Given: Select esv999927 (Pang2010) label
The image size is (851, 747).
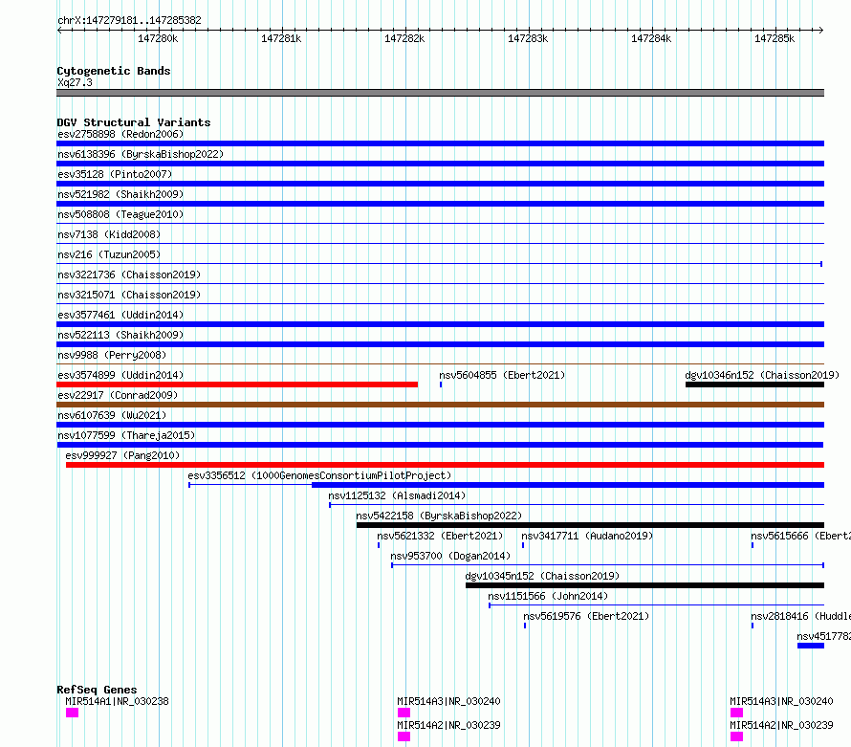Looking at the screenshot, I should click(x=122, y=455).
